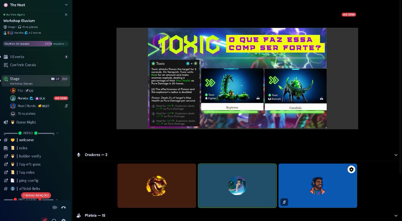
Task: Open the 1 Evento calendar entry
Action: point(36,57)
